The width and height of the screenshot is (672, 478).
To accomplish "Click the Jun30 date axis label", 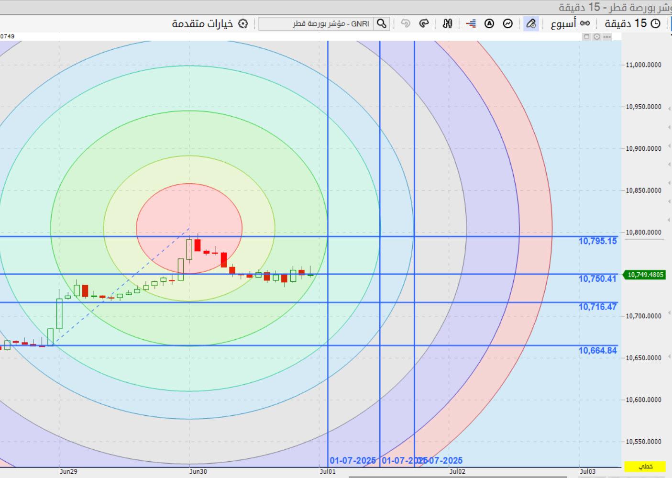I will (x=198, y=471).
